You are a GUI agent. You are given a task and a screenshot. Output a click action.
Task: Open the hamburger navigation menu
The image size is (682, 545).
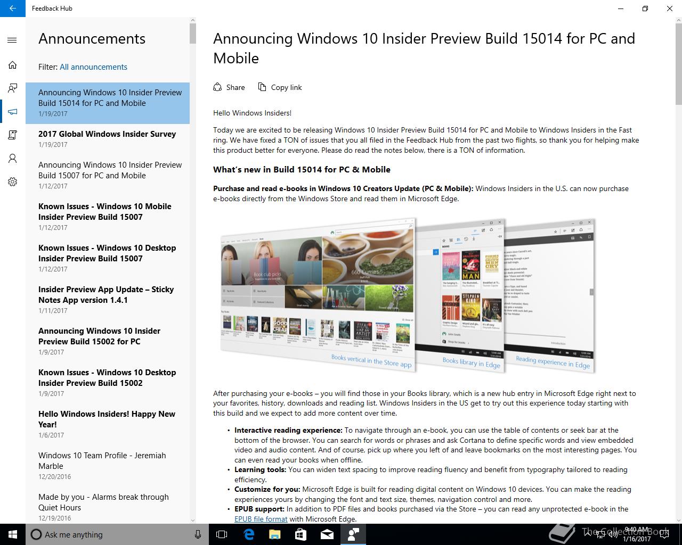pos(12,40)
